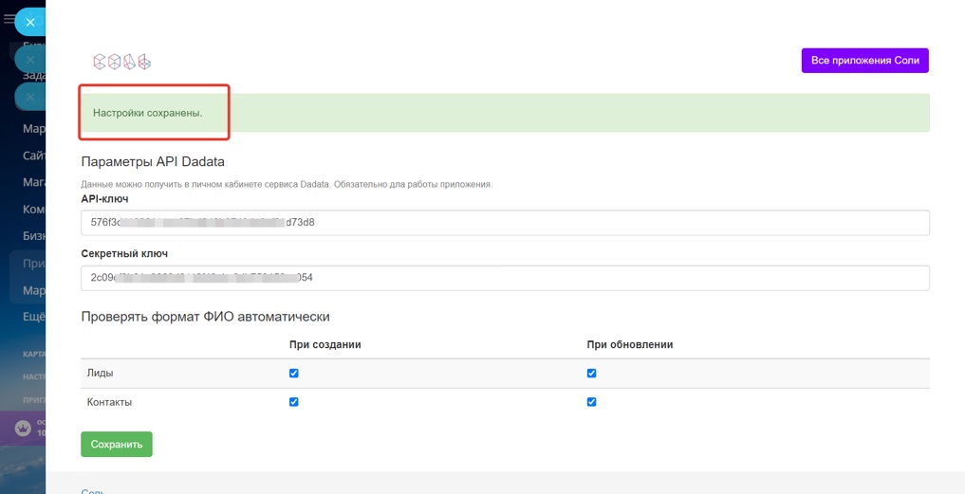
Task: Toggle Контакты При обновлении checkbox
Action: pos(591,402)
